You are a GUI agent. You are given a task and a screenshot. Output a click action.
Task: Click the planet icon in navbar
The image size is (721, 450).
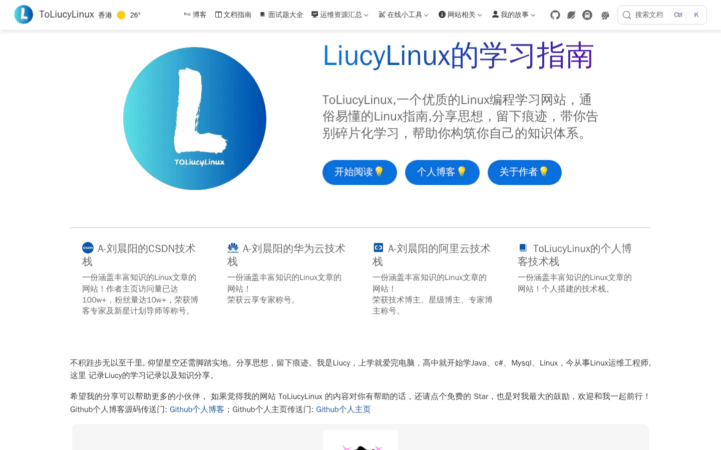[571, 15]
